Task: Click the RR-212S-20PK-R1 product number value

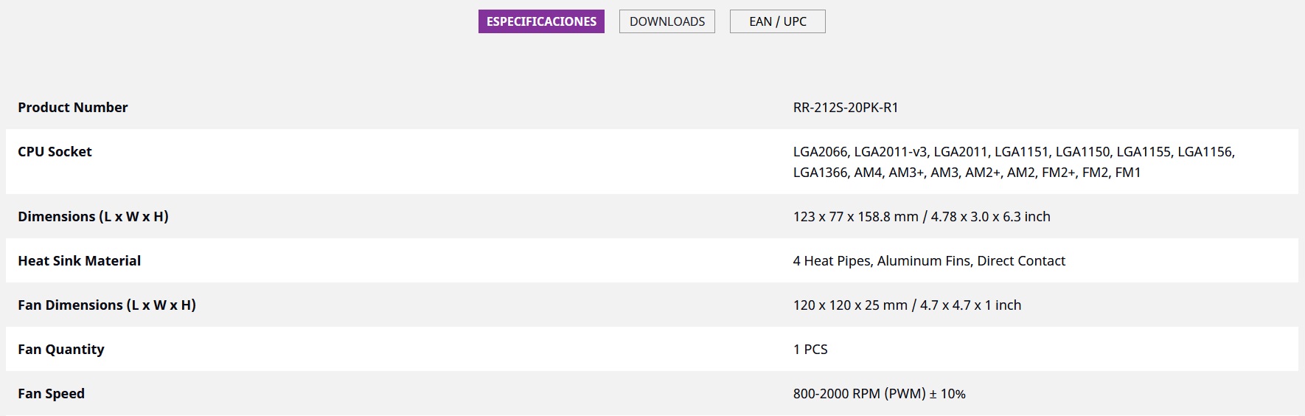Action: pyautogui.click(x=846, y=108)
